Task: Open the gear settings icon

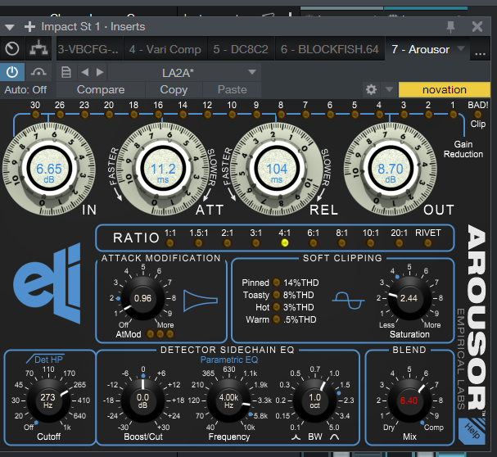Action: tap(371, 90)
